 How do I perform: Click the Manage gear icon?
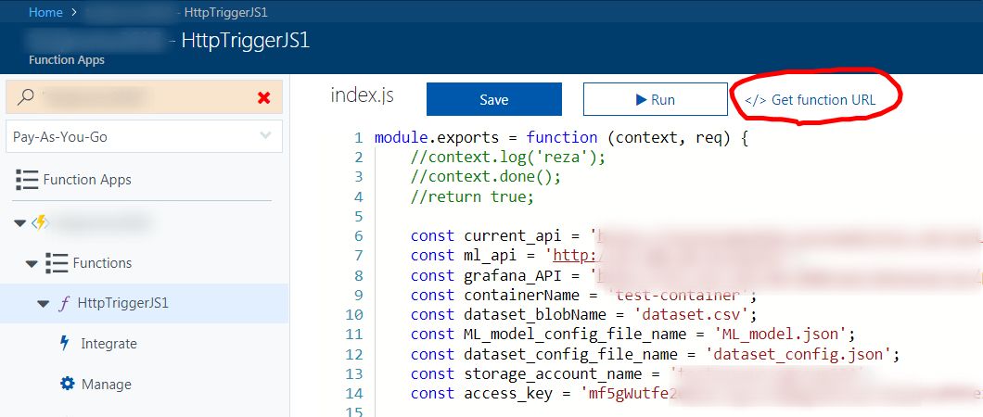[67, 384]
